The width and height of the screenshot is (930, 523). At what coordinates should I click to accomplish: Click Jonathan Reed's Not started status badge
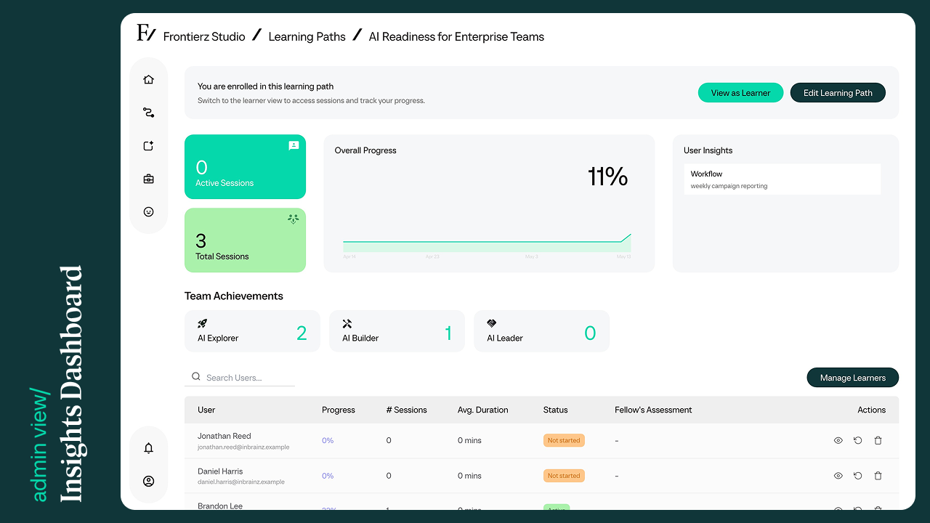point(564,440)
